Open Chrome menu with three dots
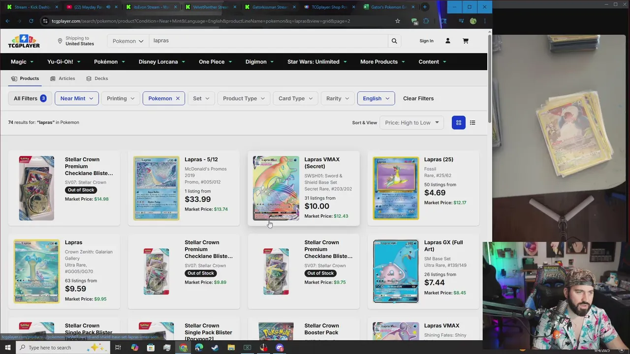Screen dimensions: 630x354 pyautogui.click(x=485, y=21)
